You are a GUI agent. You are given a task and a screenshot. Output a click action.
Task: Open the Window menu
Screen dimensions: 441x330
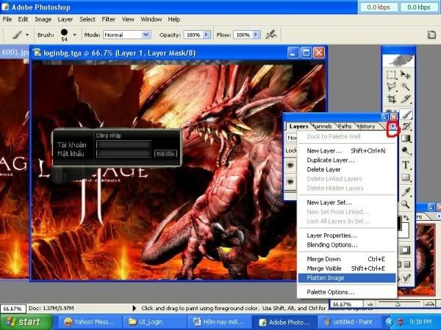tap(151, 19)
